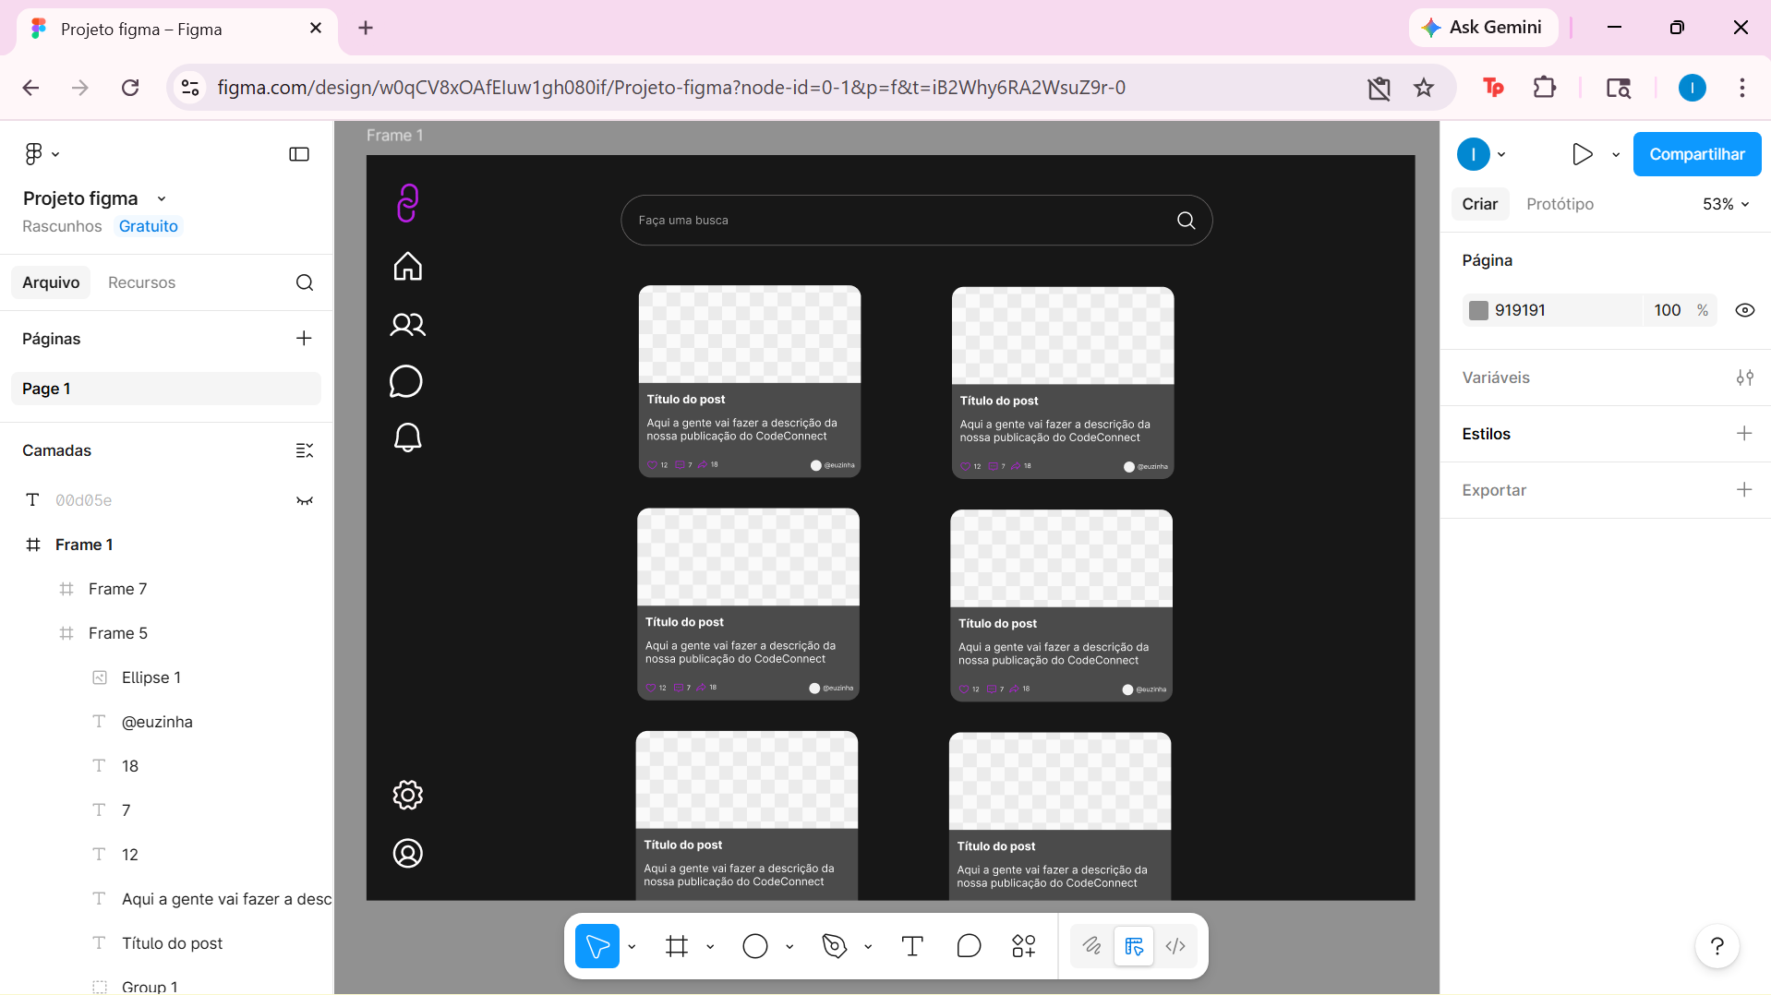Screen dimensions: 1771x995
Task: Collapse all layers in Camadas
Action: click(x=305, y=450)
